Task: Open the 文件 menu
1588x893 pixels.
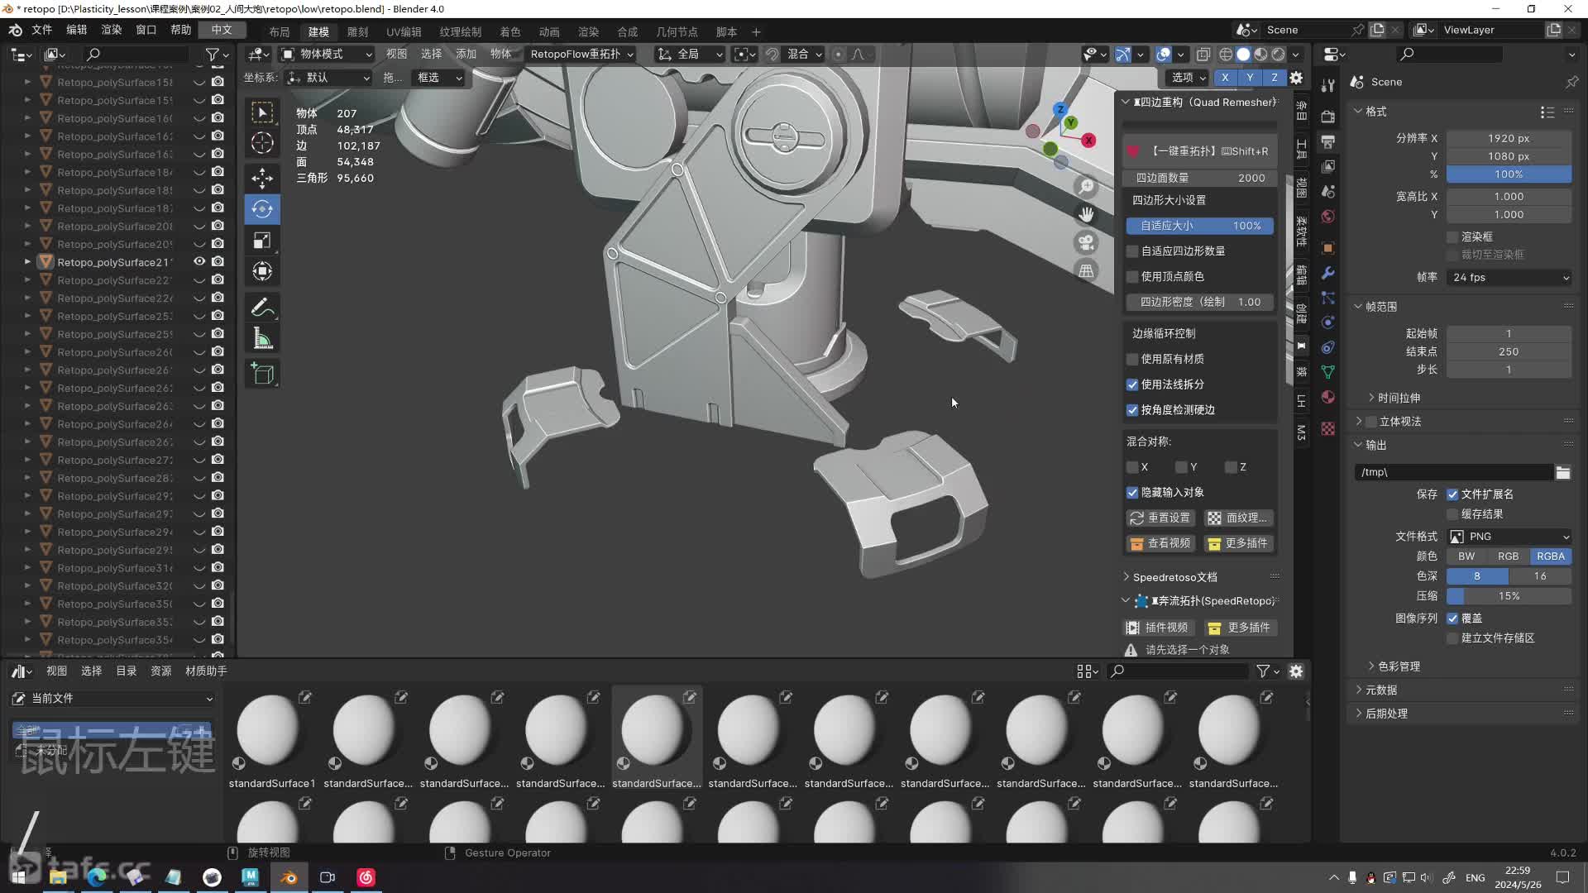Action: tap(41, 30)
